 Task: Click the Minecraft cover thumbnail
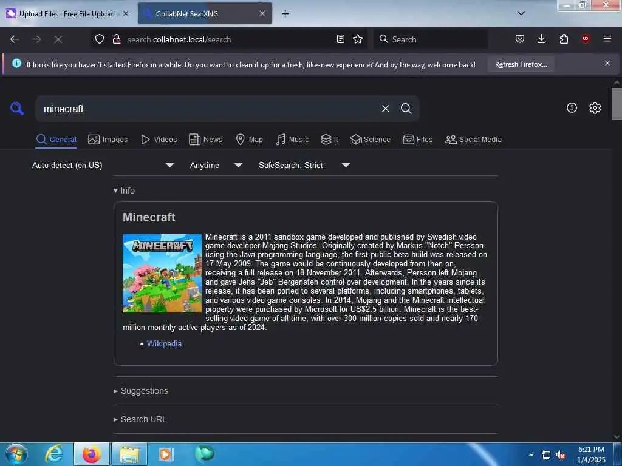point(162,273)
